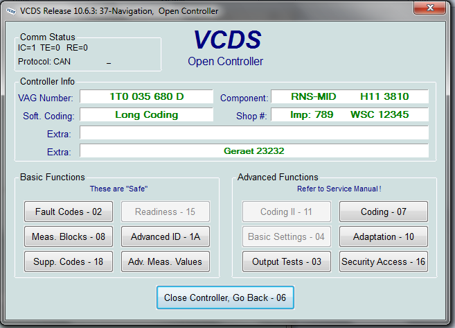Click the 'Refer to Service Manual!' text
This screenshot has width=455, height=328.
pyautogui.click(x=339, y=189)
